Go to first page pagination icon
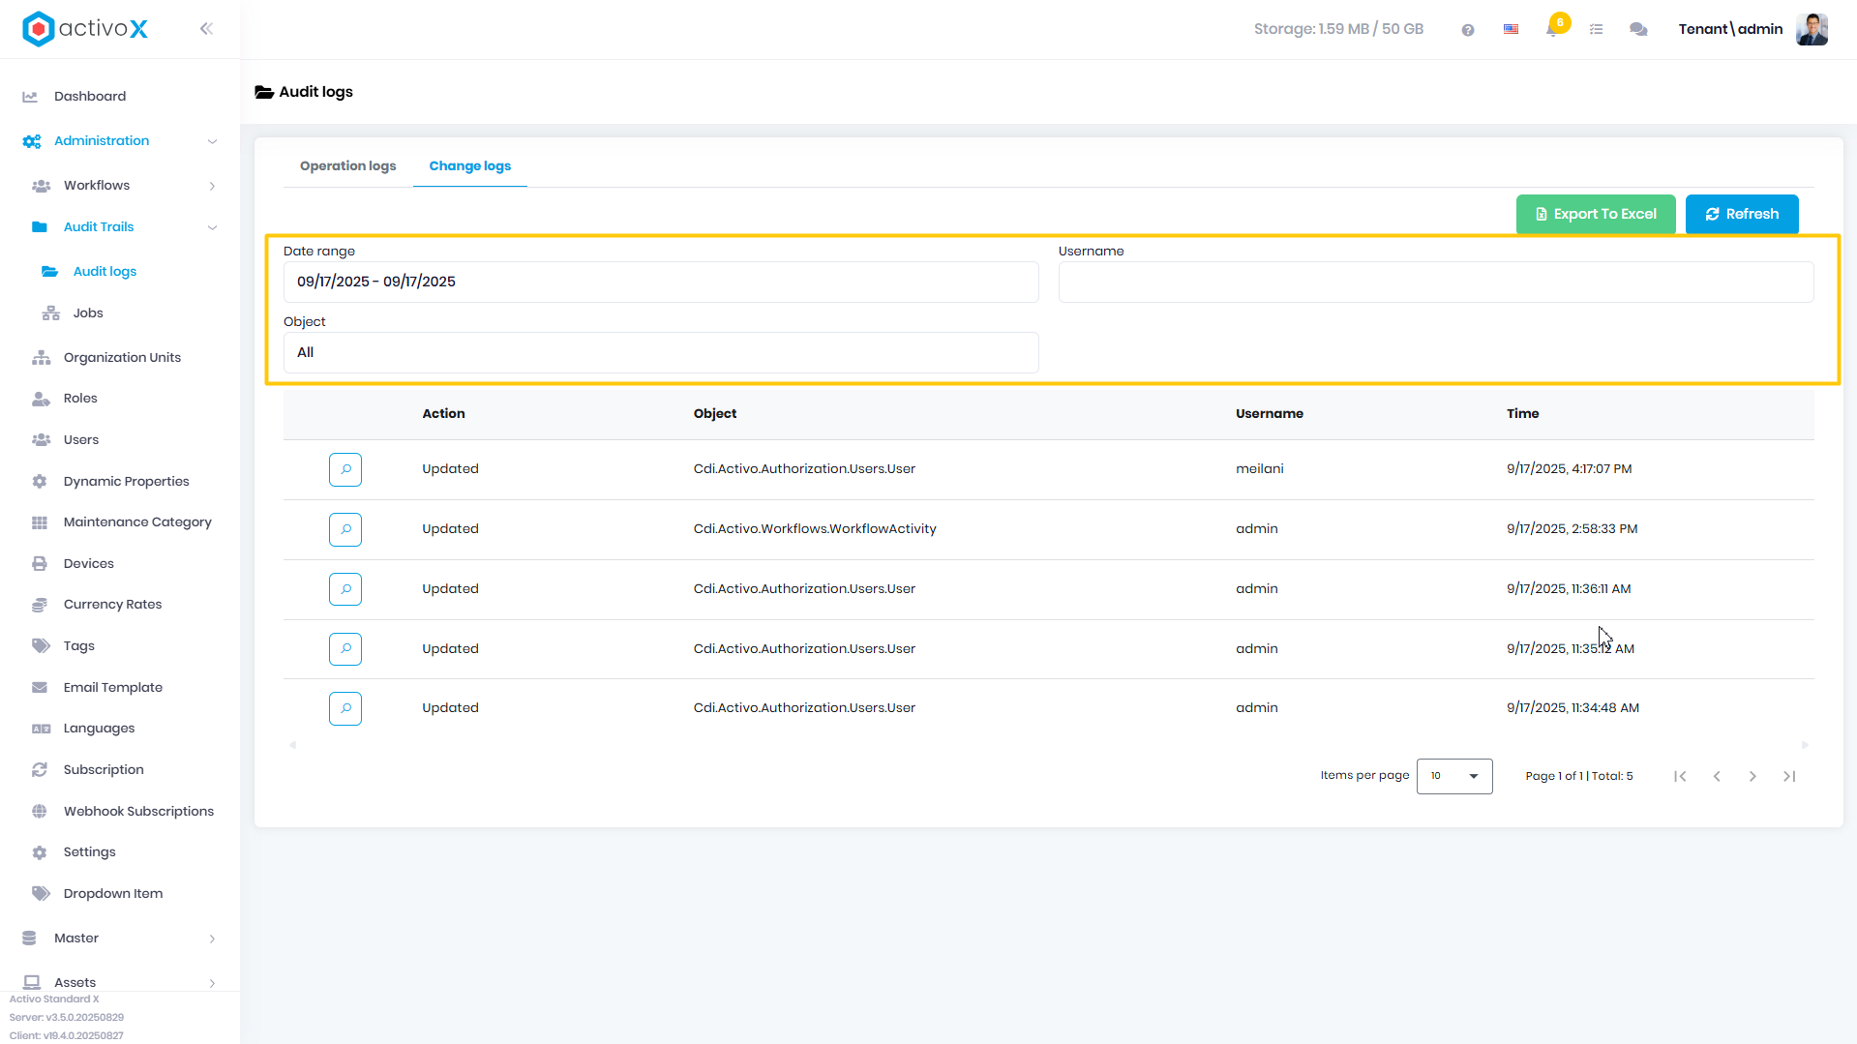 click(x=1680, y=776)
